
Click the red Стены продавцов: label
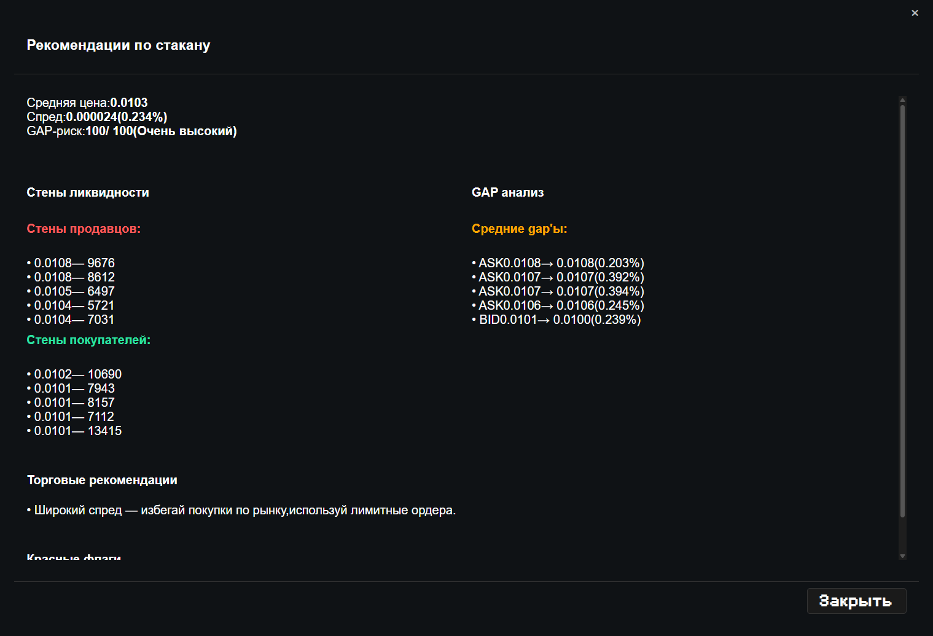84,229
